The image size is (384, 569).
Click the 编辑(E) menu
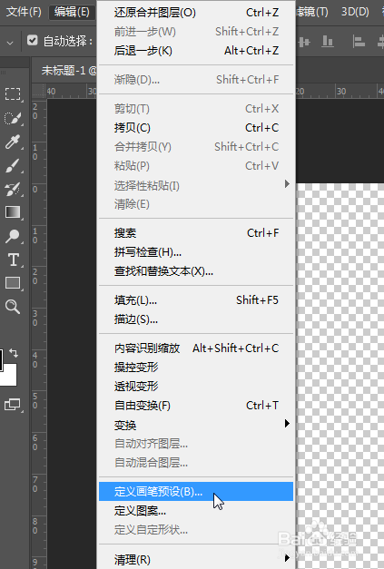tap(72, 12)
